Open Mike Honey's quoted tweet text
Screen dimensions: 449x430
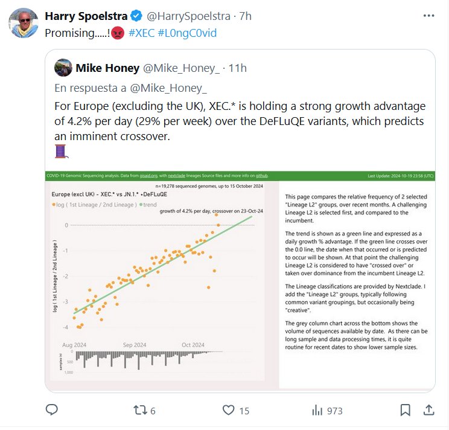click(x=238, y=121)
